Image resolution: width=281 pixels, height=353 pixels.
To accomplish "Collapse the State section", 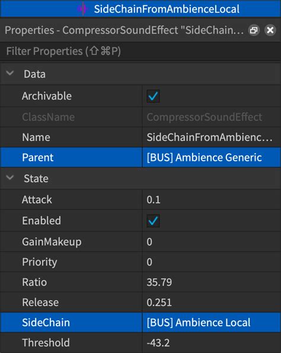I will pos(10,177).
